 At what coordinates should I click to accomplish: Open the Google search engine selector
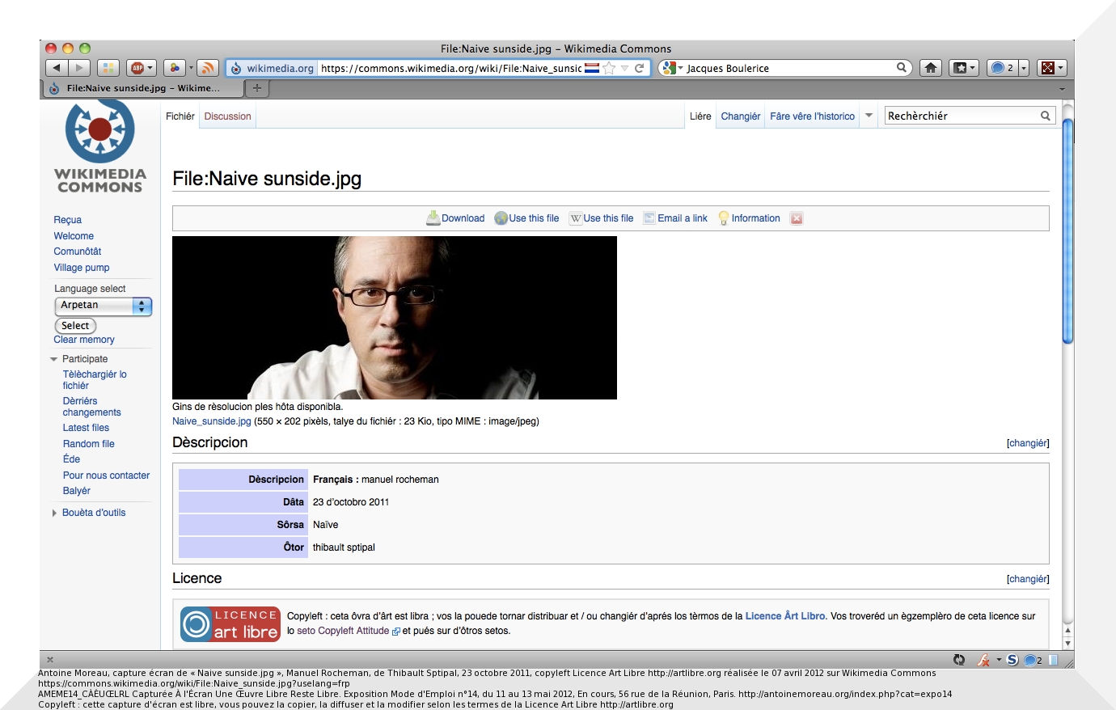click(672, 68)
